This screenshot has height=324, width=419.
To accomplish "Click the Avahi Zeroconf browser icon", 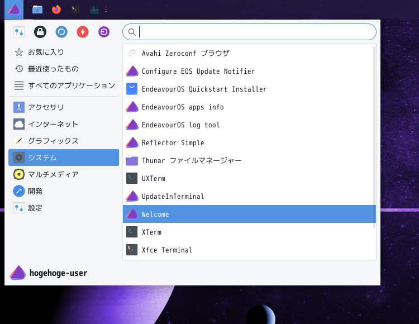I will pos(132,53).
